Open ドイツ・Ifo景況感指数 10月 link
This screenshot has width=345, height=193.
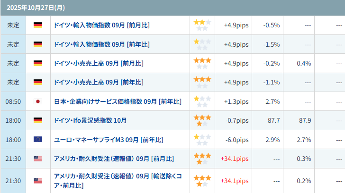tap(90, 120)
